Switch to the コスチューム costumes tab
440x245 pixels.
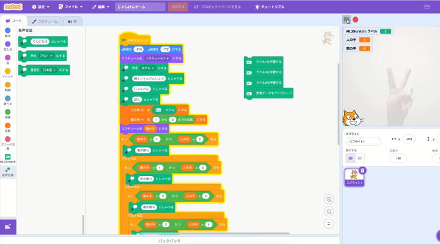45,21
